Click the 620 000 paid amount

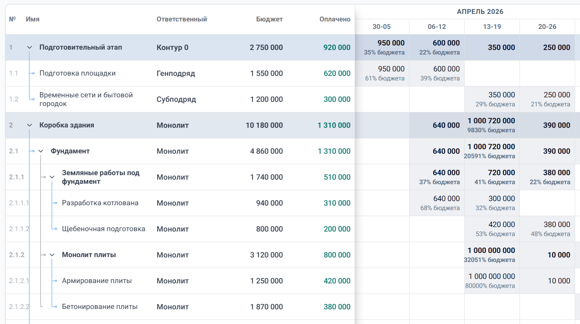(x=337, y=73)
